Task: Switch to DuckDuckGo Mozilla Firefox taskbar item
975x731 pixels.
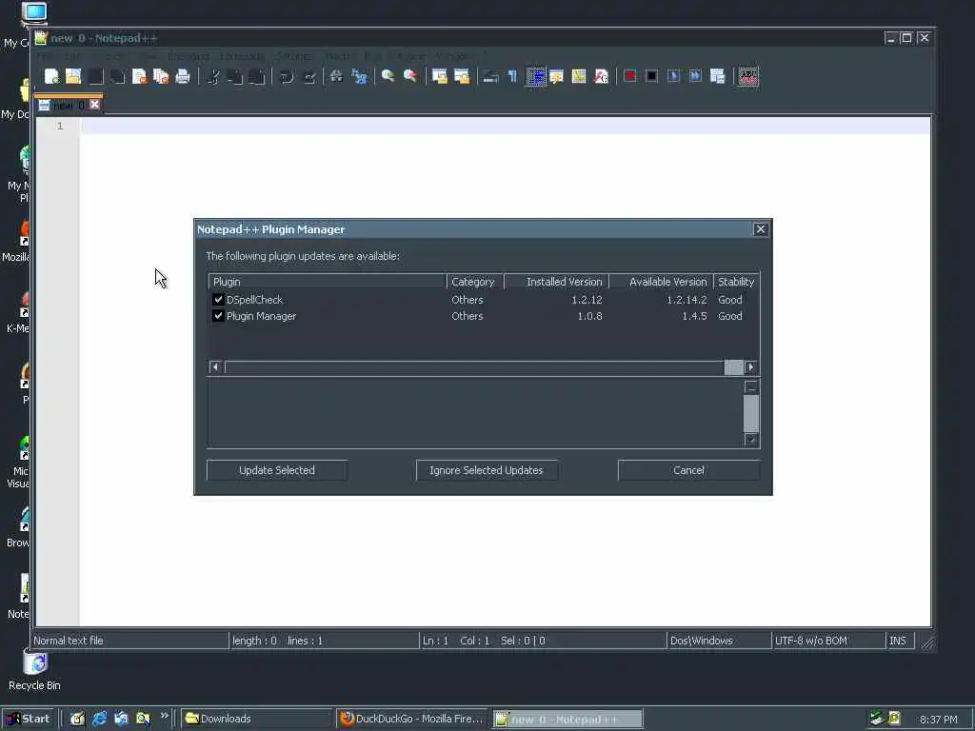Action: pos(411,720)
